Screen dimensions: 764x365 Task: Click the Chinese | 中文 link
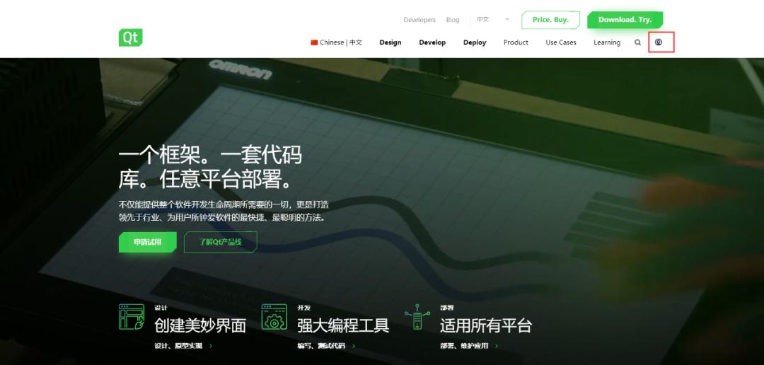coord(337,42)
